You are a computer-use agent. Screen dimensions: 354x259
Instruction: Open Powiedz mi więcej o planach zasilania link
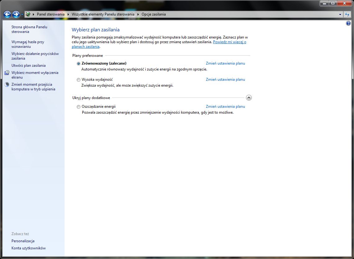click(x=229, y=42)
